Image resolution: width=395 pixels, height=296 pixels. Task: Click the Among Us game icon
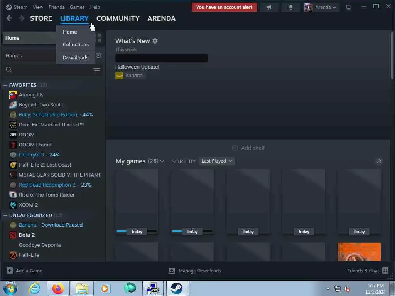click(13, 95)
